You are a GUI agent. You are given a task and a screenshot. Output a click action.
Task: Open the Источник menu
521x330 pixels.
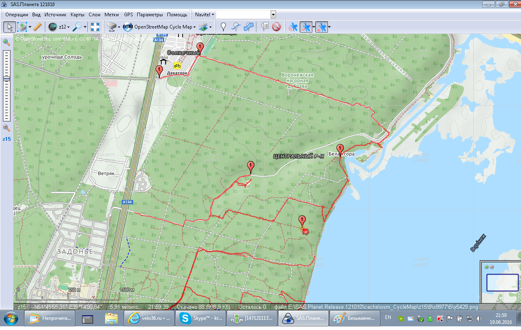point(55,14)
